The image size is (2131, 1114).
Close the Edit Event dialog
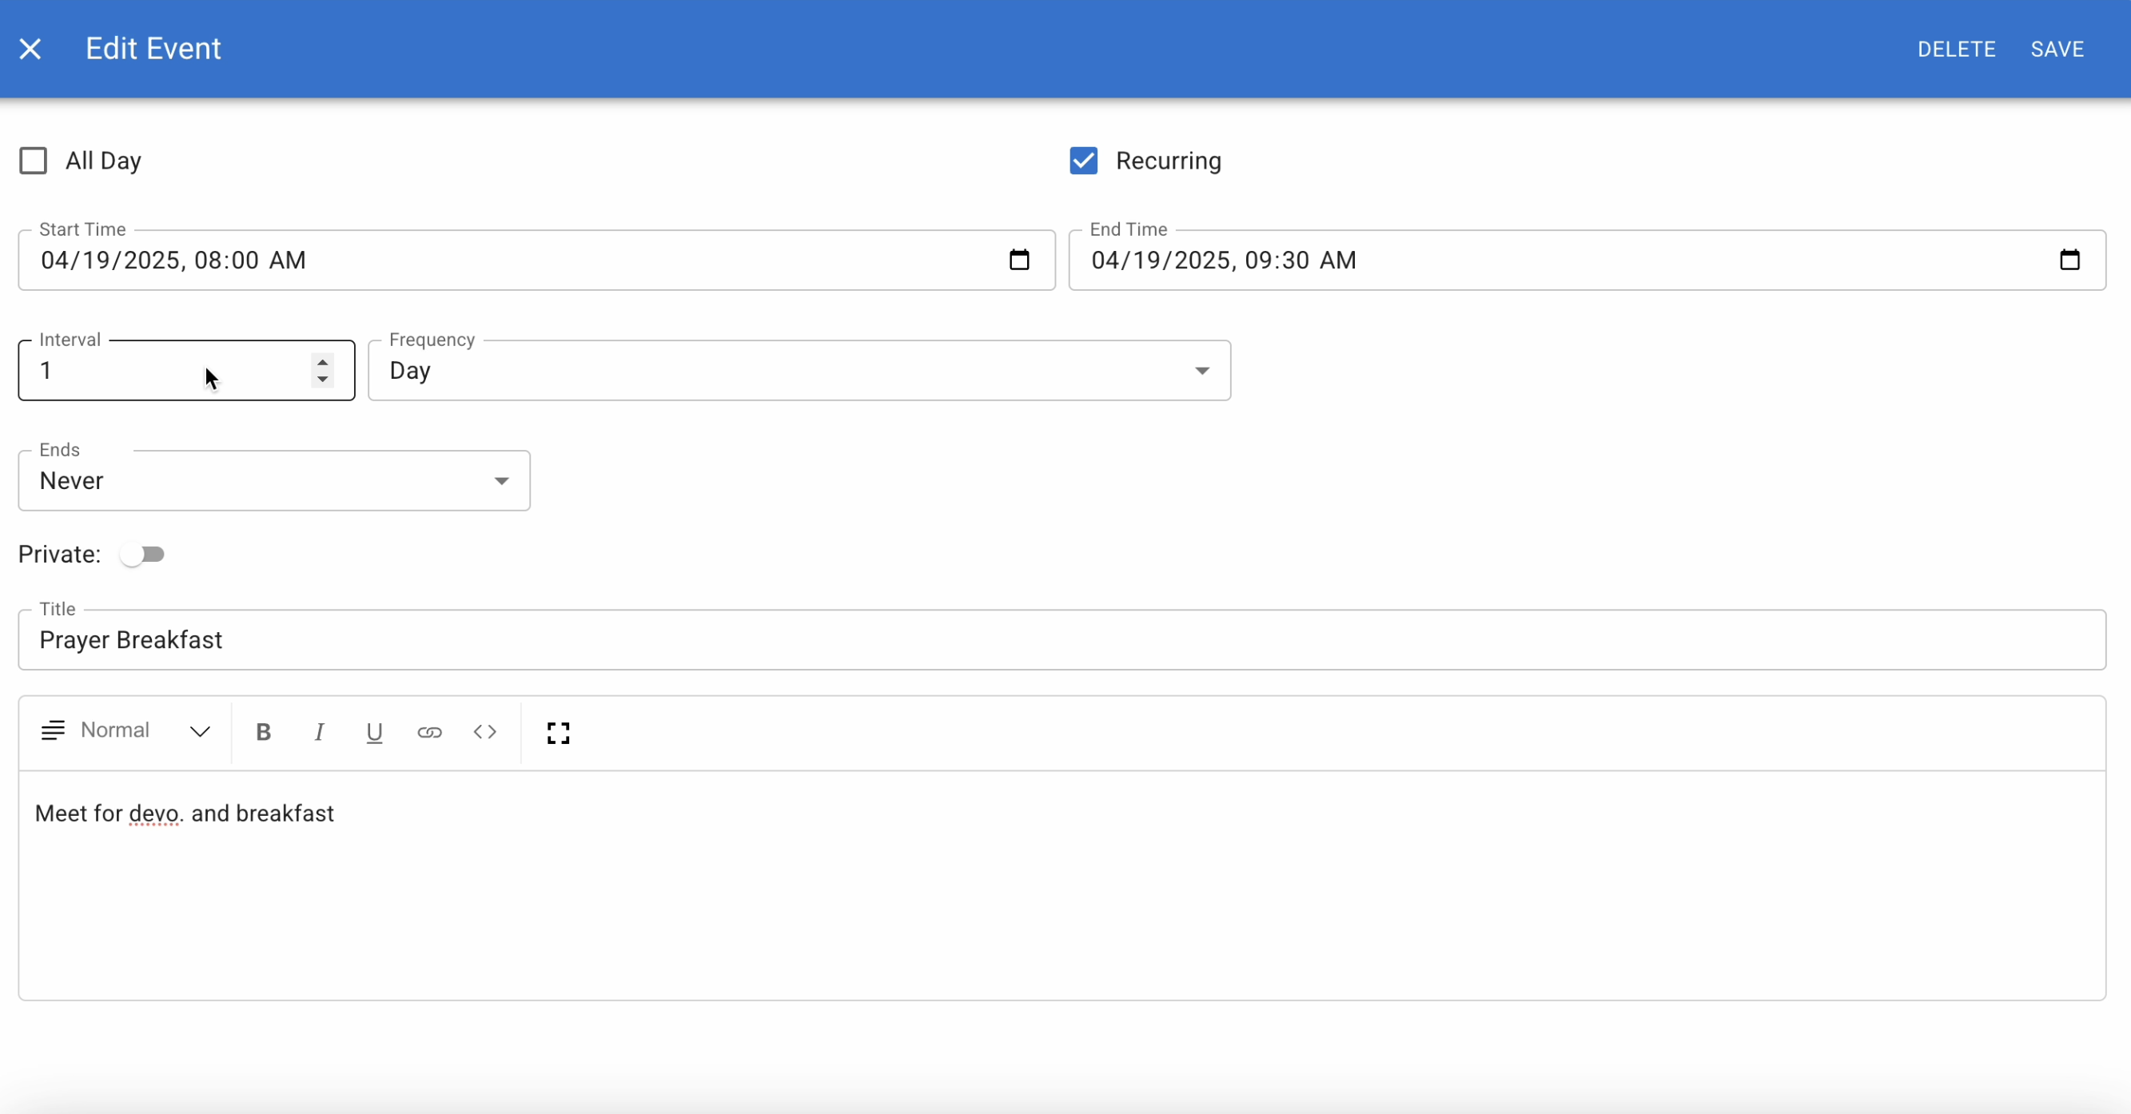(30, 49)
